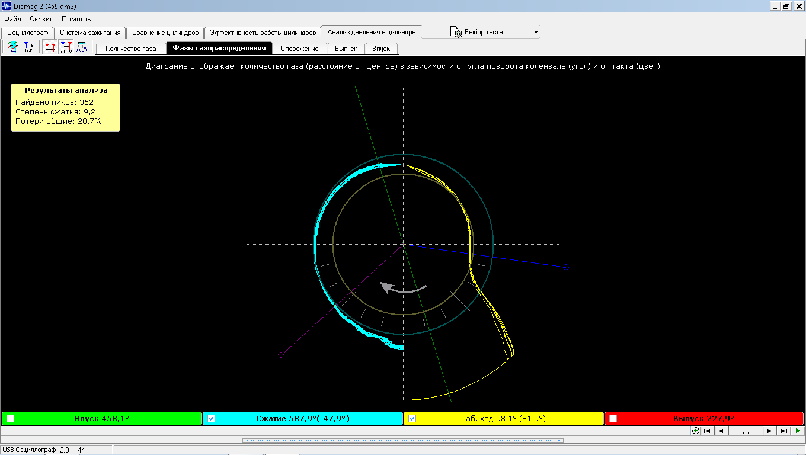
Task: Click the red Выпуск 227,9° stroke bar
Action: tap(704, 418)
